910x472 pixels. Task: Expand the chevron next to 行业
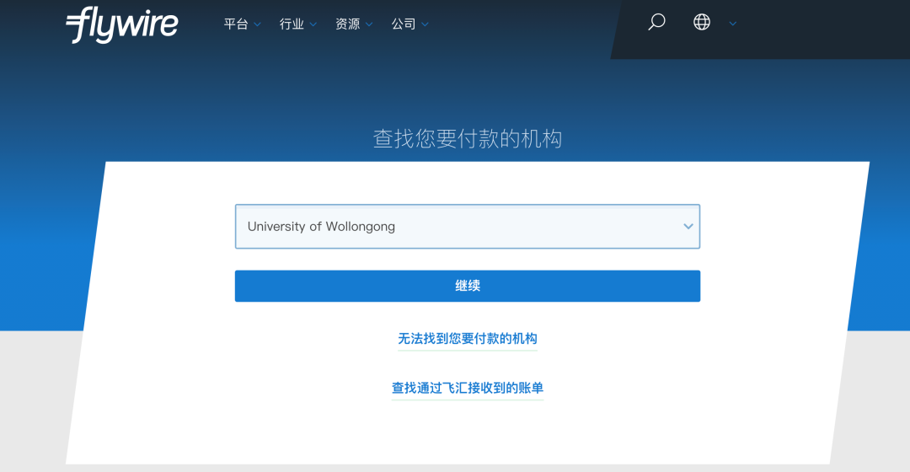pyautogui.click(x=313, y=24)
